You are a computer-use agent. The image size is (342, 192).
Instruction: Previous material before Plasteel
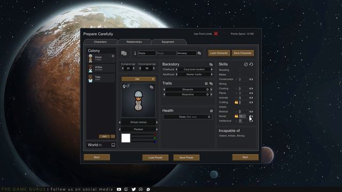pyautogui.click(x=120, y=129)
